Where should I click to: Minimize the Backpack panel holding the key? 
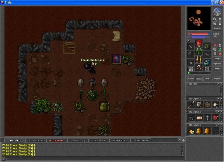(x=219, y=112)
